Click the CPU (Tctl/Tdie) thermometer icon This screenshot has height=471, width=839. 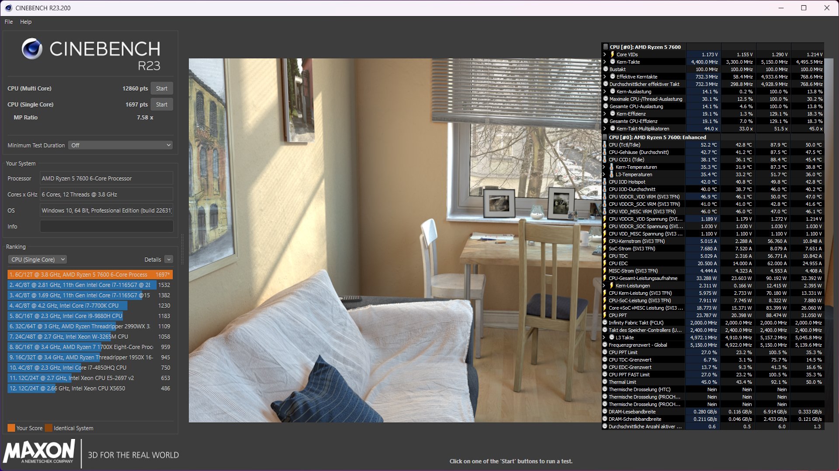pyautogui.click(x=605, y=145)
